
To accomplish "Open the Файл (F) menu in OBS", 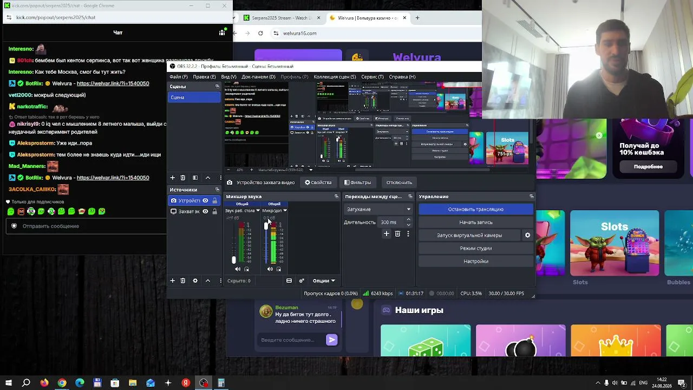I will tap(179, 77).
